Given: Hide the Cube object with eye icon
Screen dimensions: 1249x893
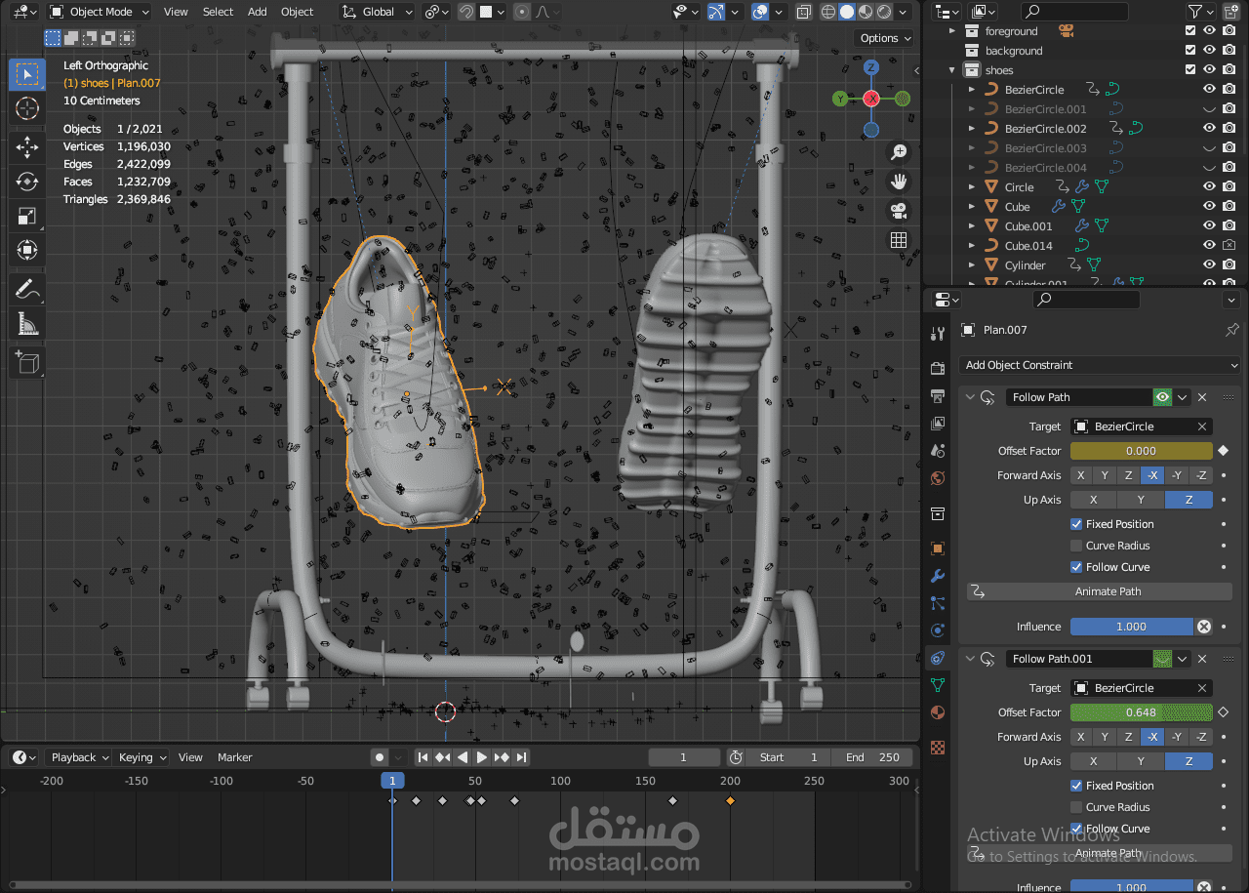Looking at the screenshot, I should [x=1209, y=207].
